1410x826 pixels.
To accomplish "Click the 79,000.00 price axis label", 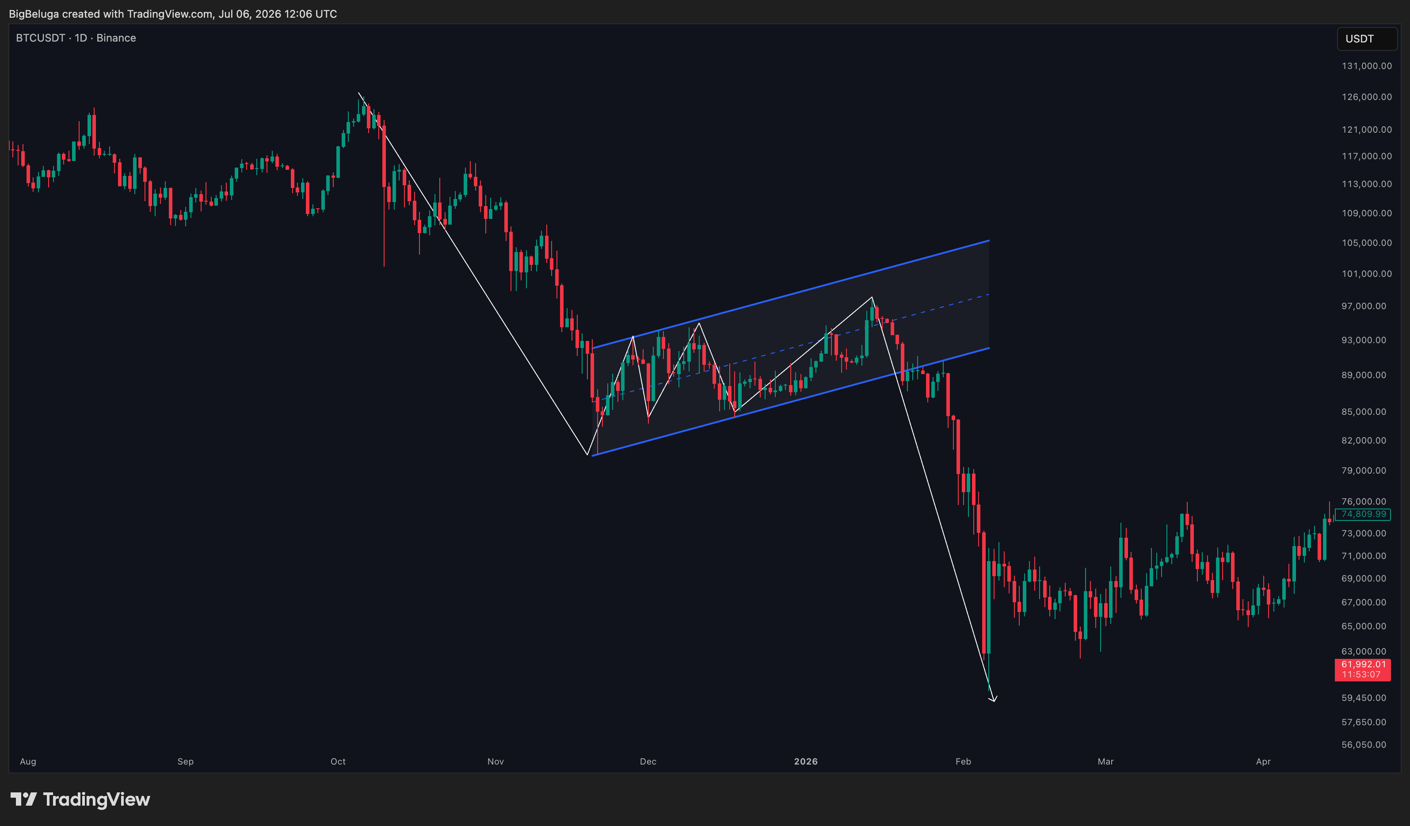I will click(x=1364, y=470).
